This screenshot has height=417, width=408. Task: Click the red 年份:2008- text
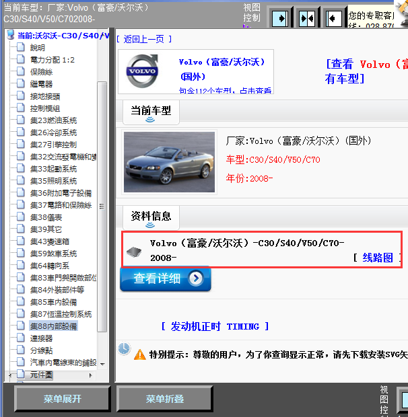point(249,178)
